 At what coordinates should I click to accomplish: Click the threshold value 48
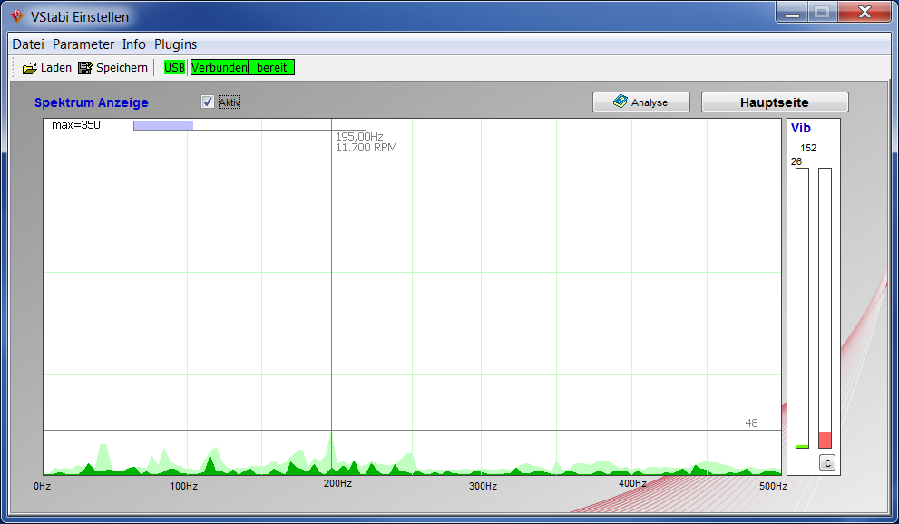tap(751, 423)
